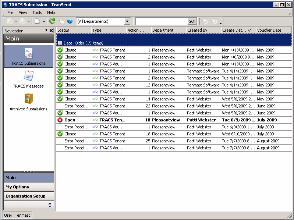Screen dimensions: 294x220
Task: Click the green Refresh toolbar icon
Action: 52,21
